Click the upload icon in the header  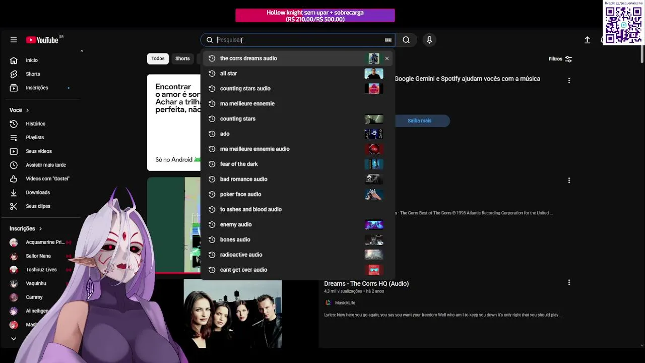click(587, 40)
